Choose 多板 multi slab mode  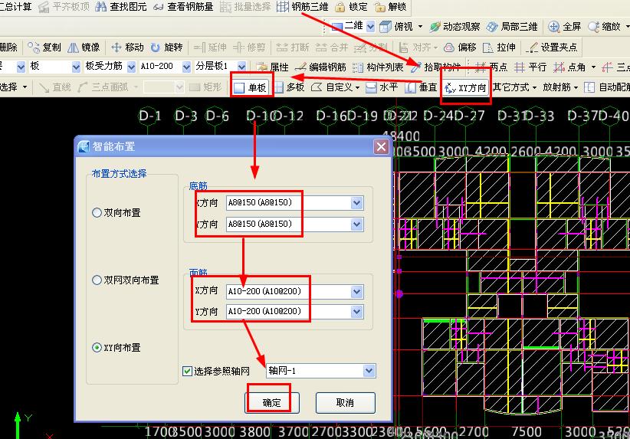[x=289, y=87]
